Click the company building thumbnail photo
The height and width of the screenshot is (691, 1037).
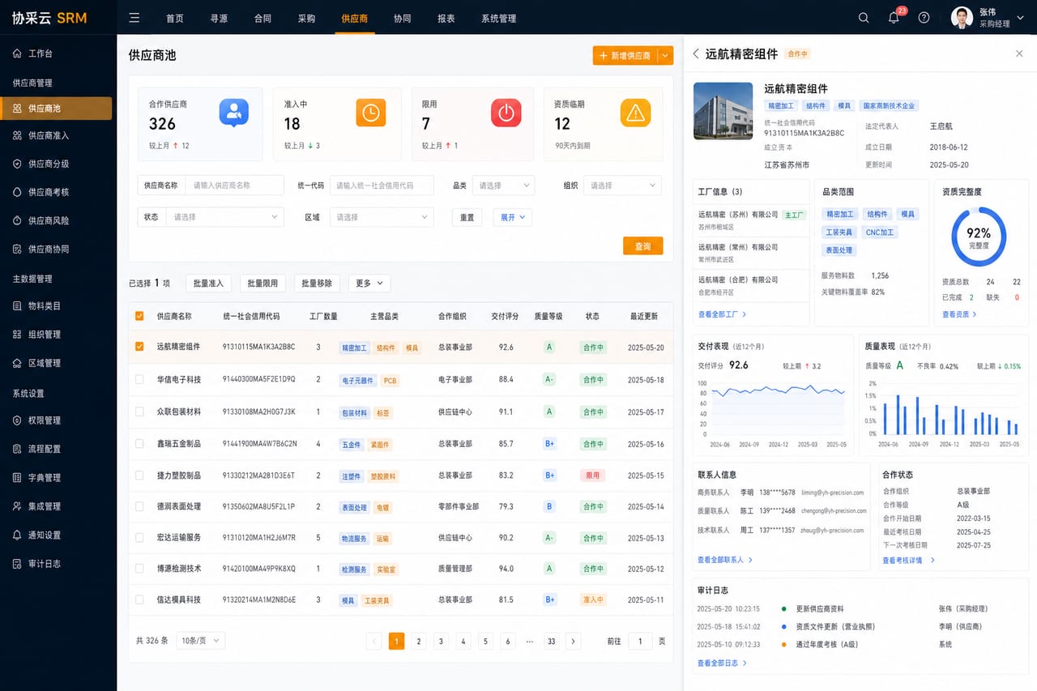[723, 111]
